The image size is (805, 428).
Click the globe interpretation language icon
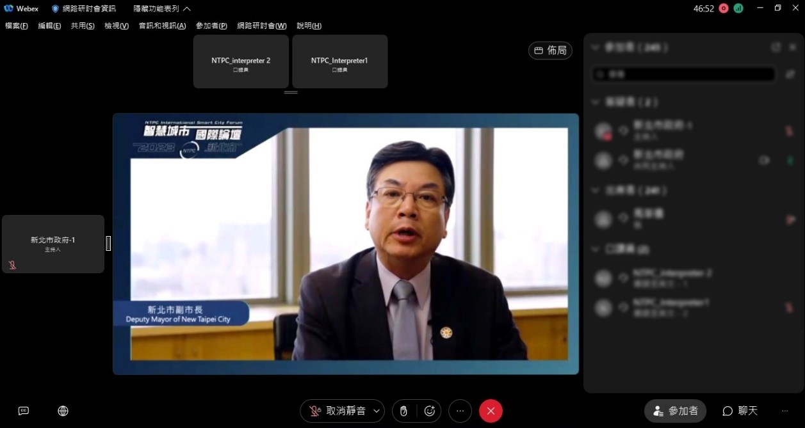(63, 411)
